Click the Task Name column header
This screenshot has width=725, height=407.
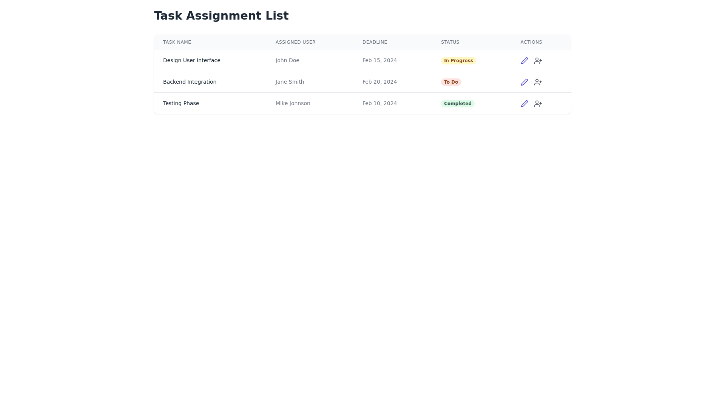[177, 42]
